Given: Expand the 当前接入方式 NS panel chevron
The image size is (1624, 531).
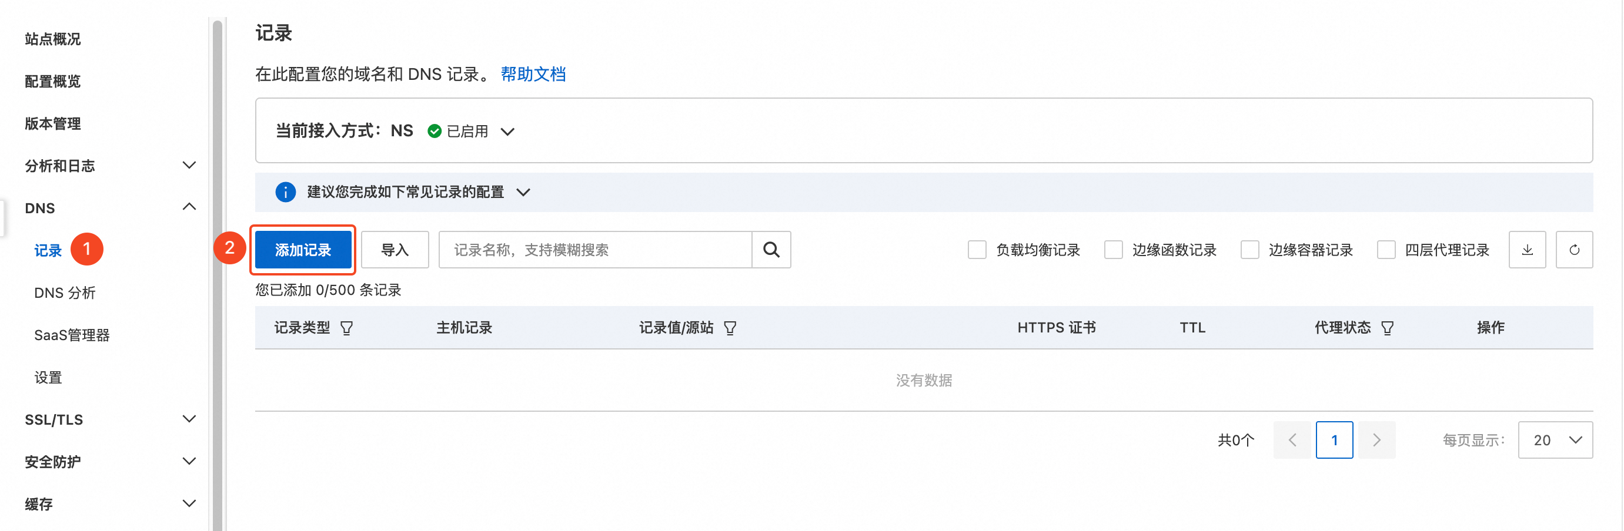Looking at the screenshot, I should point(507,132).
